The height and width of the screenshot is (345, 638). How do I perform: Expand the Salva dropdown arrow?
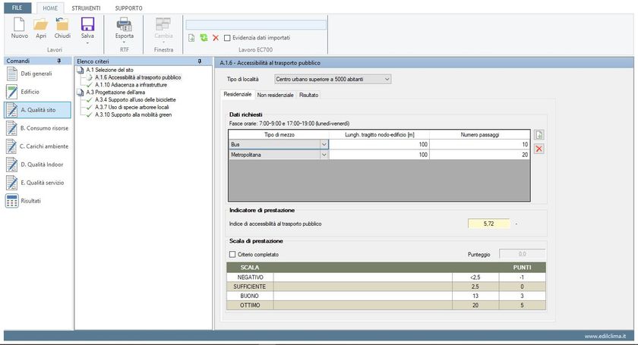point(87,42)
